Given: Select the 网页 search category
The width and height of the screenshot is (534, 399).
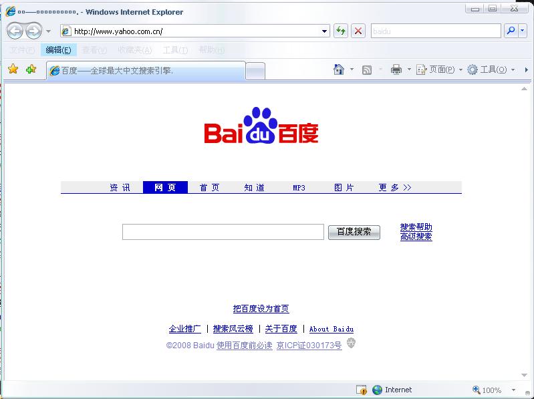Looking at the screenshot, I should click(165, 187).
